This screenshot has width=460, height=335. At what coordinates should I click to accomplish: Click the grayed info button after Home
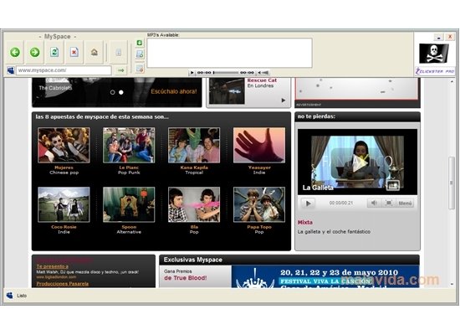click(119, 52)
